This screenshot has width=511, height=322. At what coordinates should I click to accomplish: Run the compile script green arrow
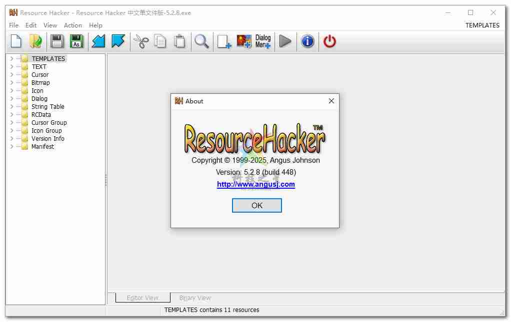pyautogui.click(x=285, y=41)
